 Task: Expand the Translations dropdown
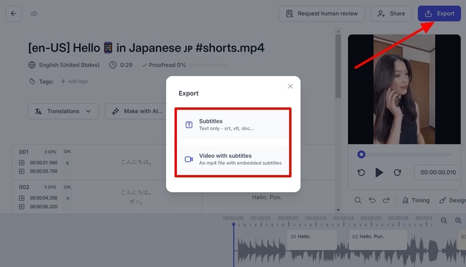63,111
